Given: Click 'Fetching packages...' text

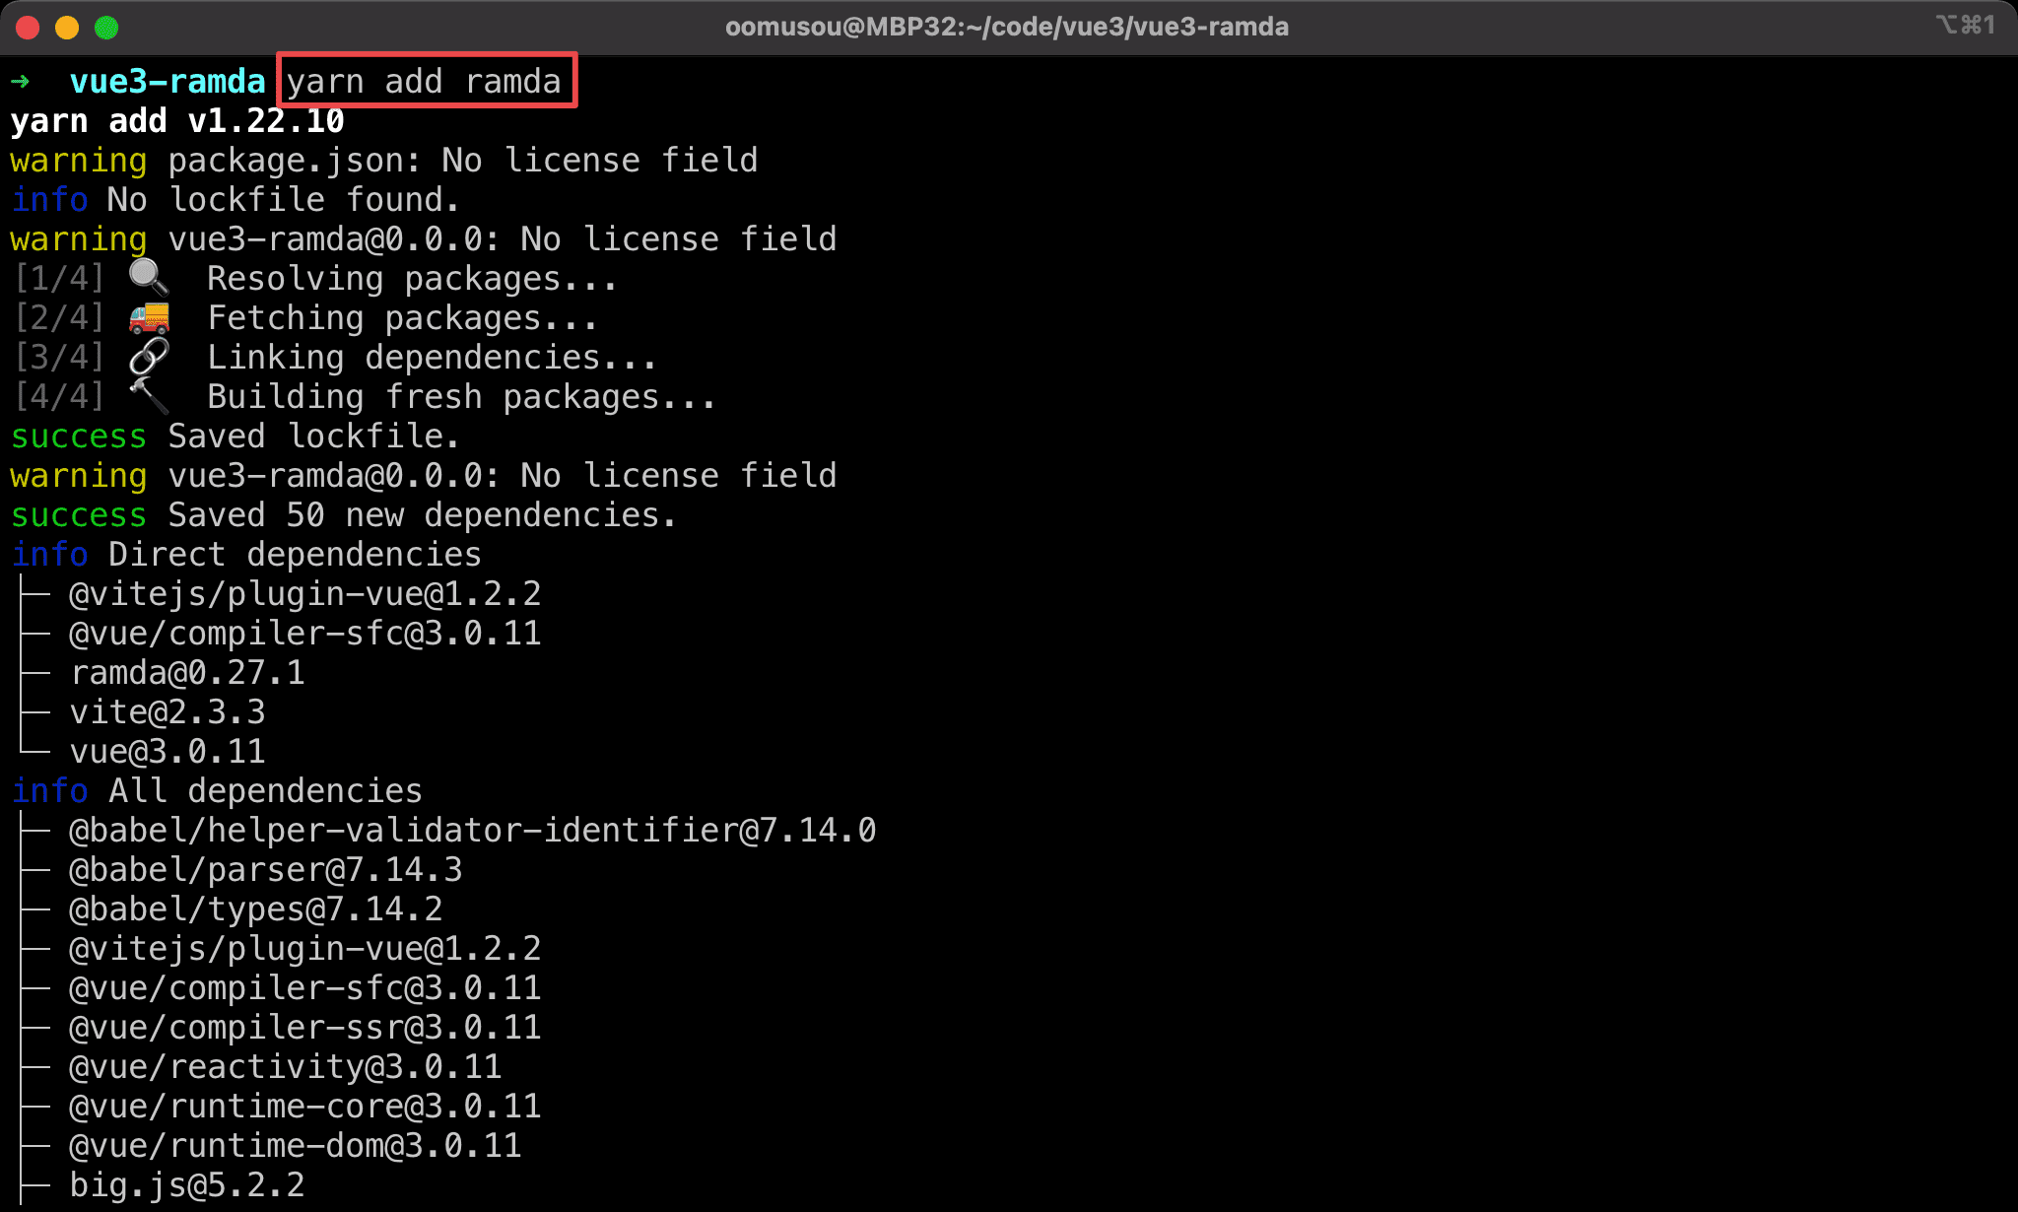Looking at the screenshot, I should 402,318.
